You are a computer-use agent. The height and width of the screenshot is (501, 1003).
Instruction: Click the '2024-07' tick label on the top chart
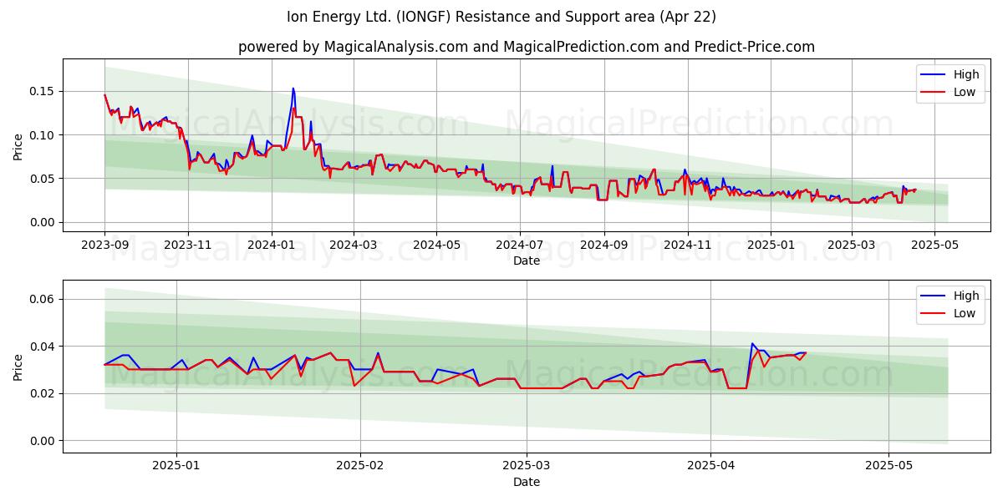520,245
